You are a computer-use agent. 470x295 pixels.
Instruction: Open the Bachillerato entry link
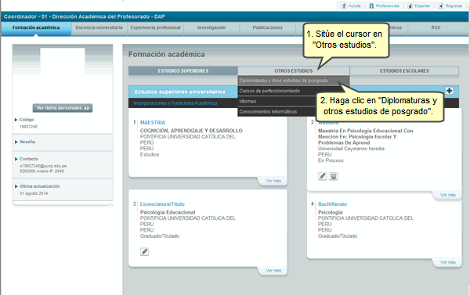point(332,204)
